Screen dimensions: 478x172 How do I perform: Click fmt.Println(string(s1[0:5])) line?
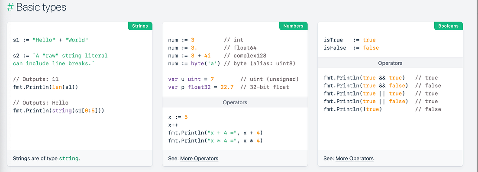(x=59, y=111)
